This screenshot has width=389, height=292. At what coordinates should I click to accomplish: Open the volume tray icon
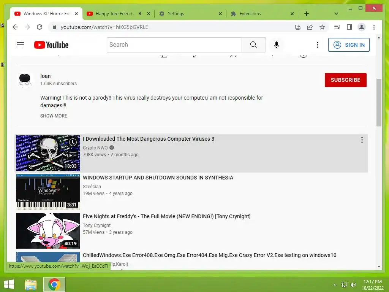click(353, 284)
